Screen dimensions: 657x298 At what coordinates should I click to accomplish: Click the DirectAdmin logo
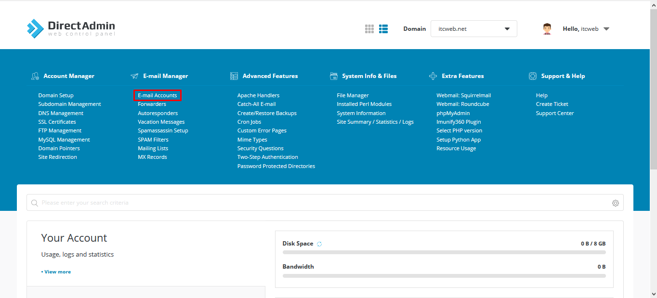(71, 28)
